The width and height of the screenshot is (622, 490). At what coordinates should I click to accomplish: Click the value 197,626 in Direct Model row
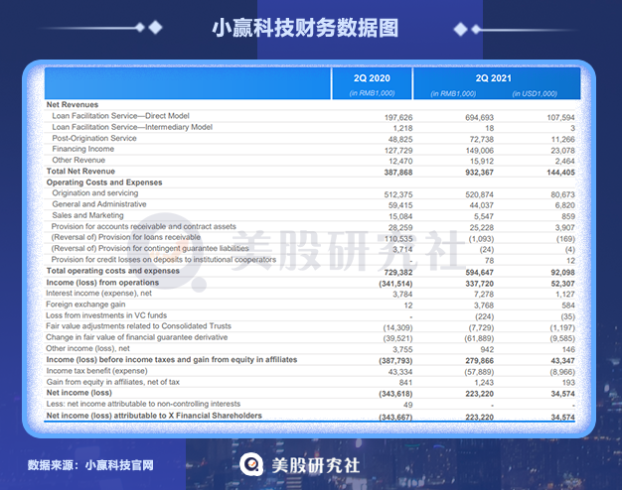pyautogui.click(x=398, y=117)
